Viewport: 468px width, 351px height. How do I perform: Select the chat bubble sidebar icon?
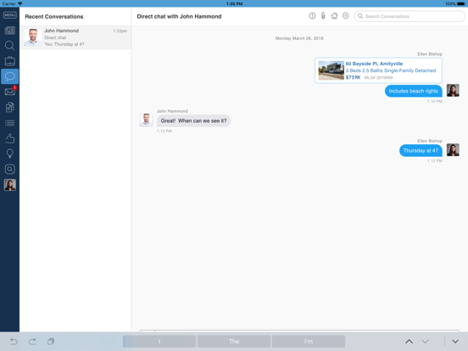(x=10, y=76)
